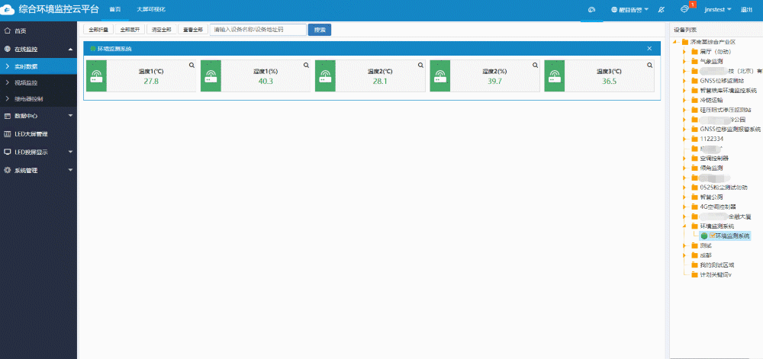This screenshot has width=763, height=359.
Task: Open the 首页 tab in the top bar
Action: 115,9
